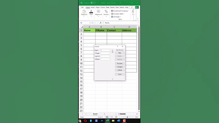Image resolution: width=219 pixels, height=123 pixels.
Task: Click in the formula bar showing Name
Action: 121,23
